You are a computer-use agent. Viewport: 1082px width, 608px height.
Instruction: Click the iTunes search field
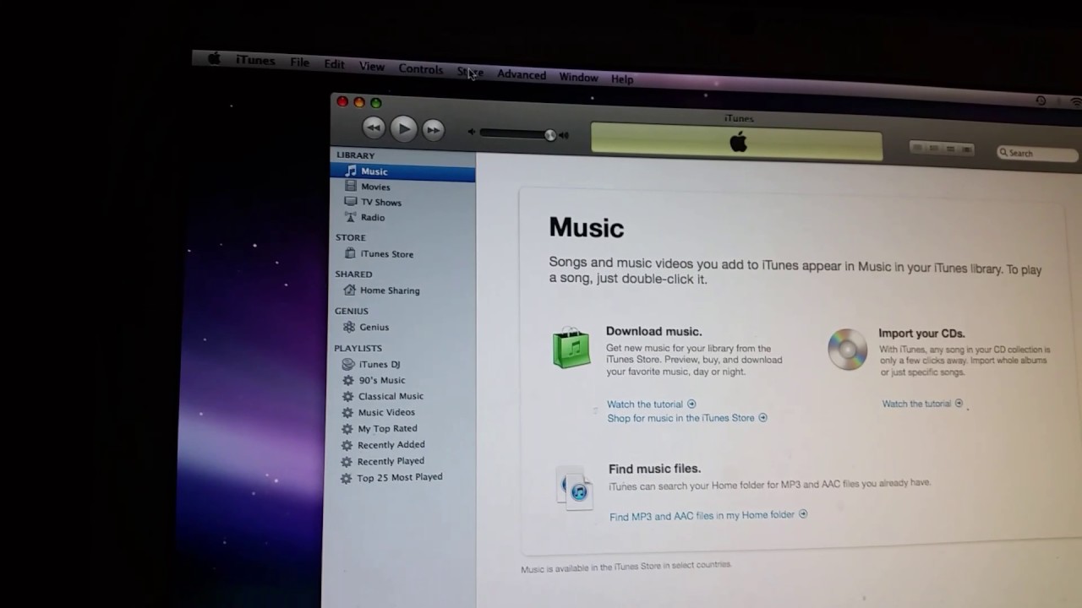[1038, 153]
